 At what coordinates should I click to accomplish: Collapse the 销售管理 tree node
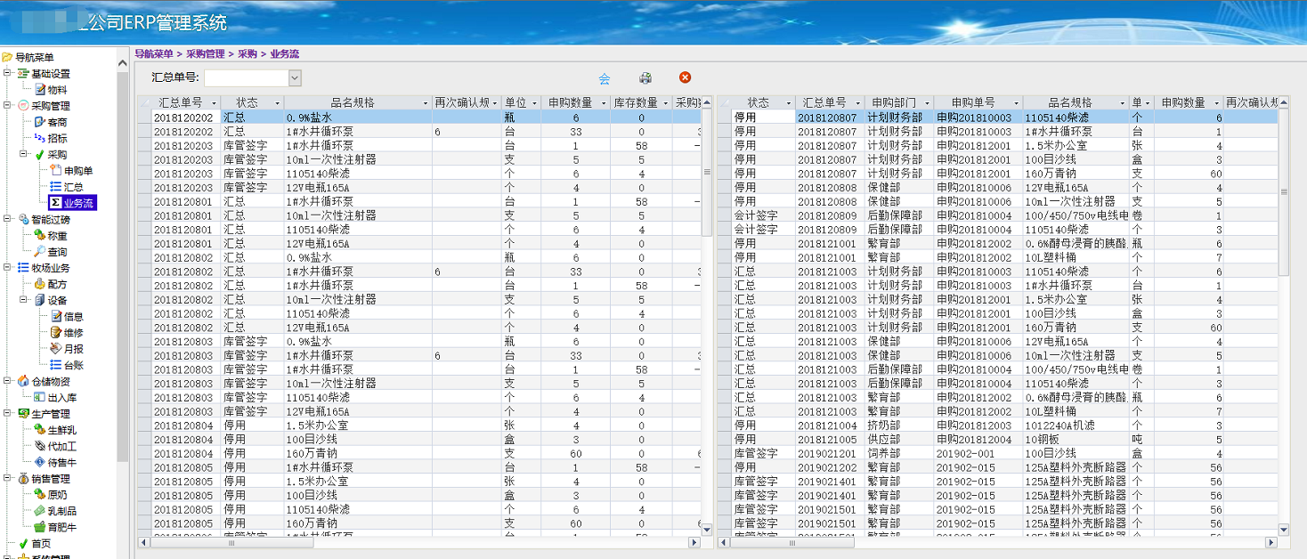(8, 478)
